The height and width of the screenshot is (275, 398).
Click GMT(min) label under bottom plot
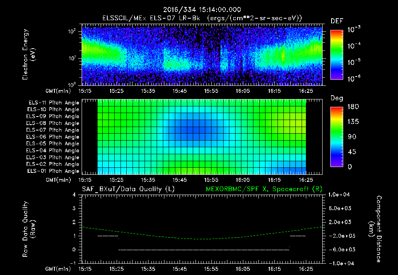[x=58, y=269]
